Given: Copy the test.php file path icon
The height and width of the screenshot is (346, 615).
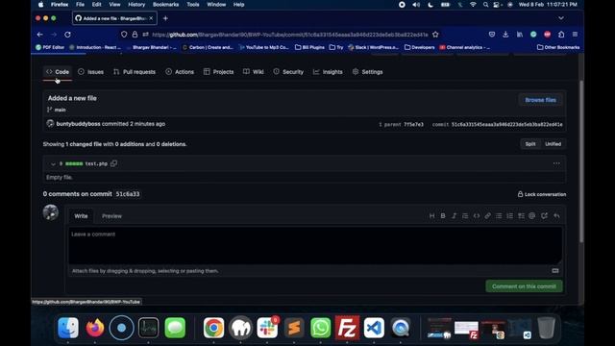Looking at the screenshot, I should [113, 163].
